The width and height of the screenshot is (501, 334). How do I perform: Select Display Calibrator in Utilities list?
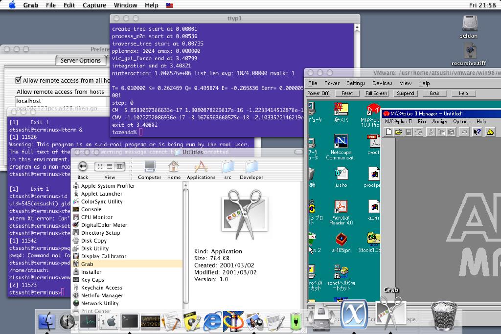(x=128, y=256)
